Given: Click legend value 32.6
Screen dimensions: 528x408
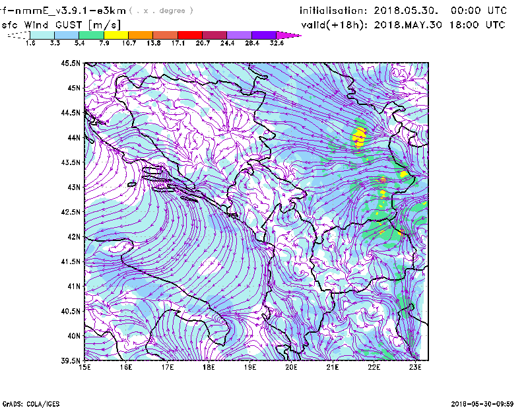Looking at the screenshot, I should point(277,43).
